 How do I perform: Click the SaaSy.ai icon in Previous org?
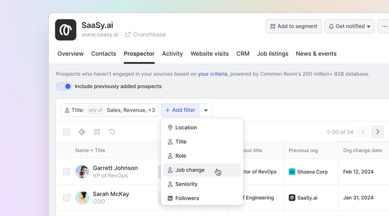click(x=292, y=198)
